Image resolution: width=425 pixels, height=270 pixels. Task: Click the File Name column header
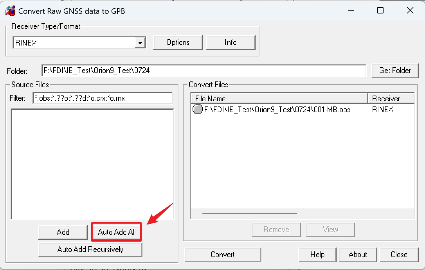[x=279, y=98]
